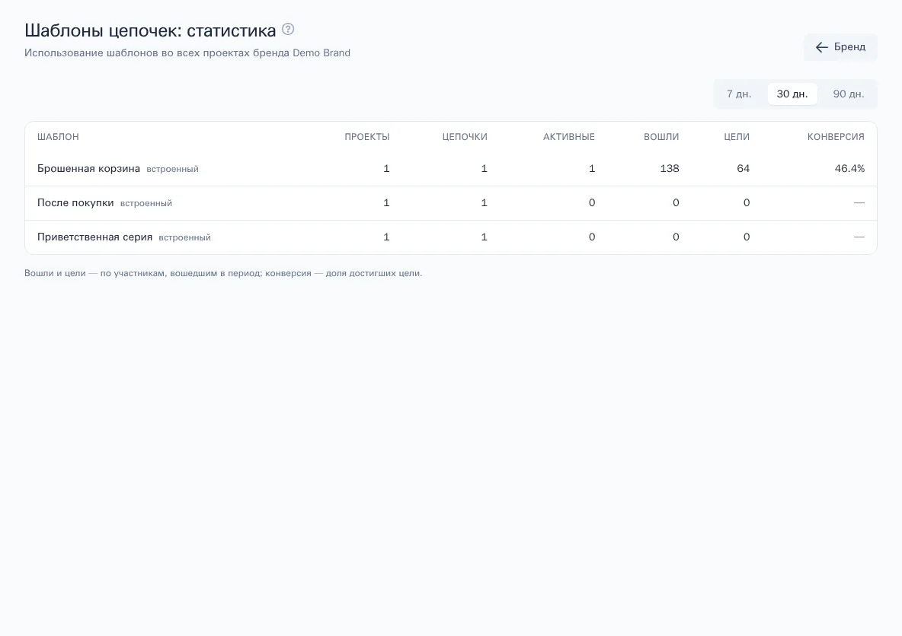
Task: Click the КОНВЕРСИЯ column header
Action: [x=836, y=137]
